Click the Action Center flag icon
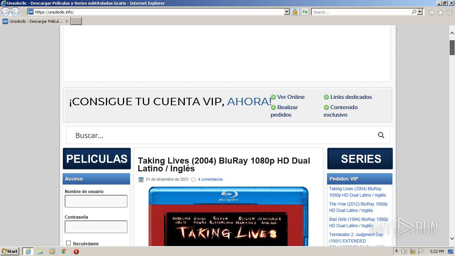The image size is (455, 256). click(x=421, y=251)
